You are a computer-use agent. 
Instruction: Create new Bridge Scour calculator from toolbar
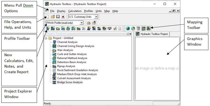[99, 28]
